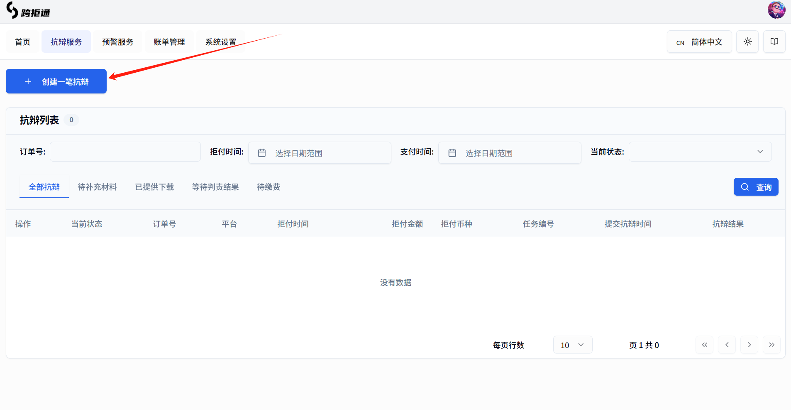Expand the 当前状态 dropdown

(700, 152)
